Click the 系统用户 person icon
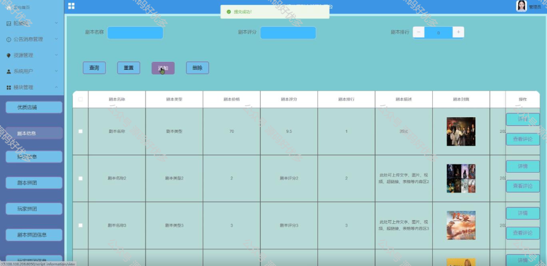The height and width of the screenshot is (266, 547). click(9, 71)
